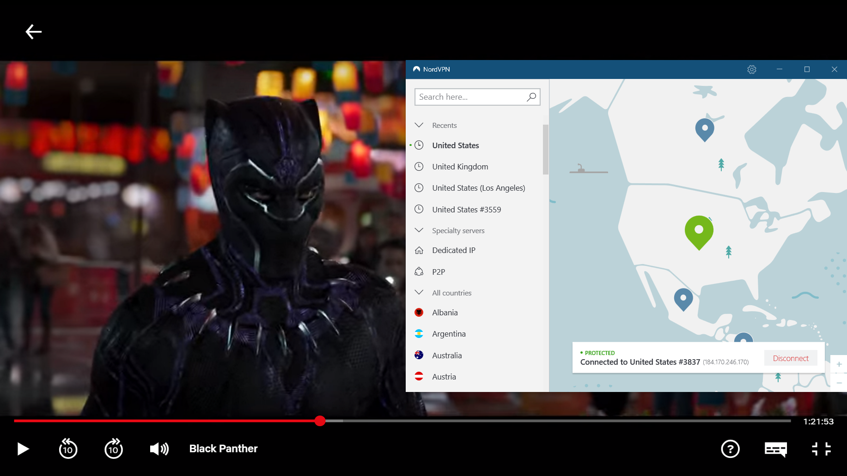
Task: Go back with the Netflix back arrow
Action: (x=33, y=32)
